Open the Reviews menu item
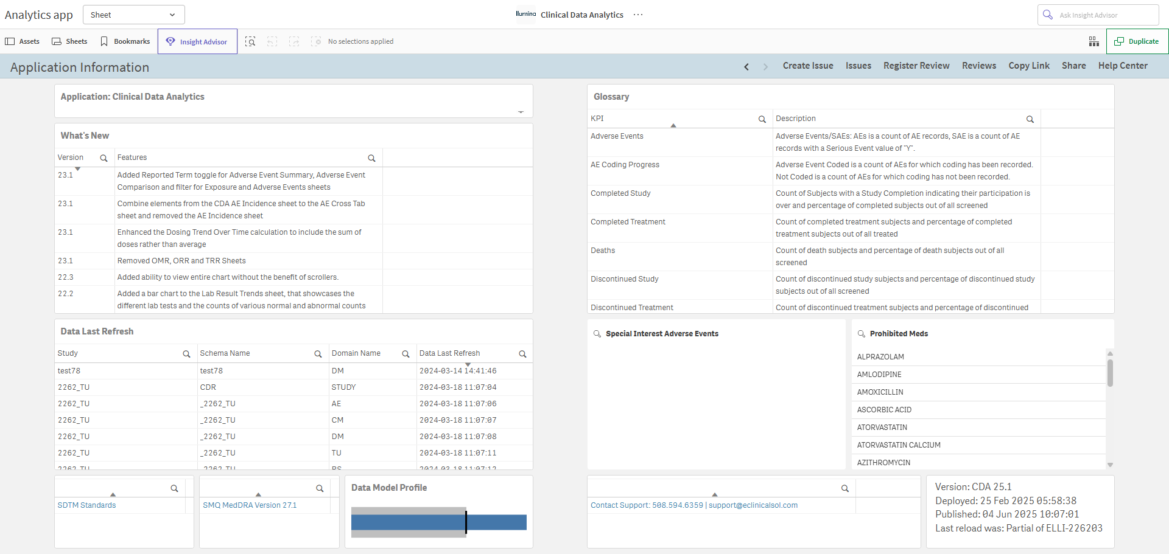 pos(979,66)
